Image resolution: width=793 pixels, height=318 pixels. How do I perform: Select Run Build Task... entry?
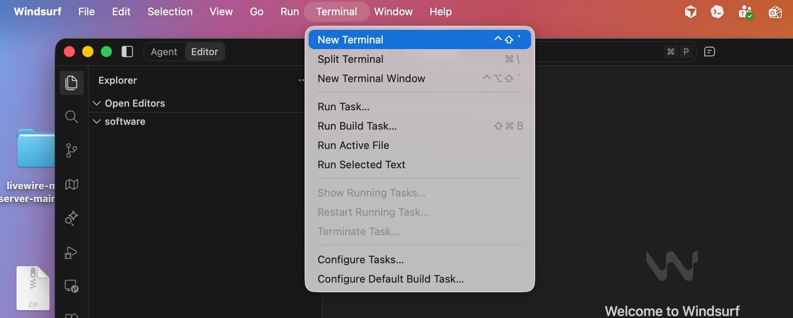[419, 126]
